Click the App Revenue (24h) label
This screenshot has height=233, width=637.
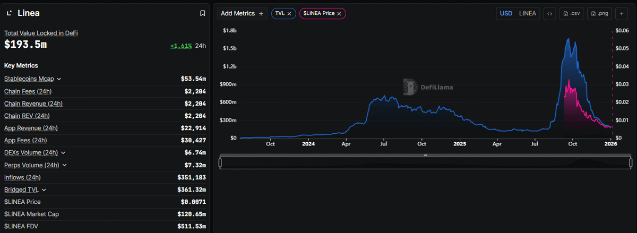coord(31,128)
